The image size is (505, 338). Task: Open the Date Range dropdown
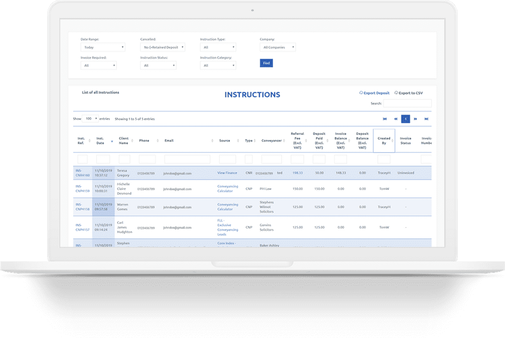(103, 47)
